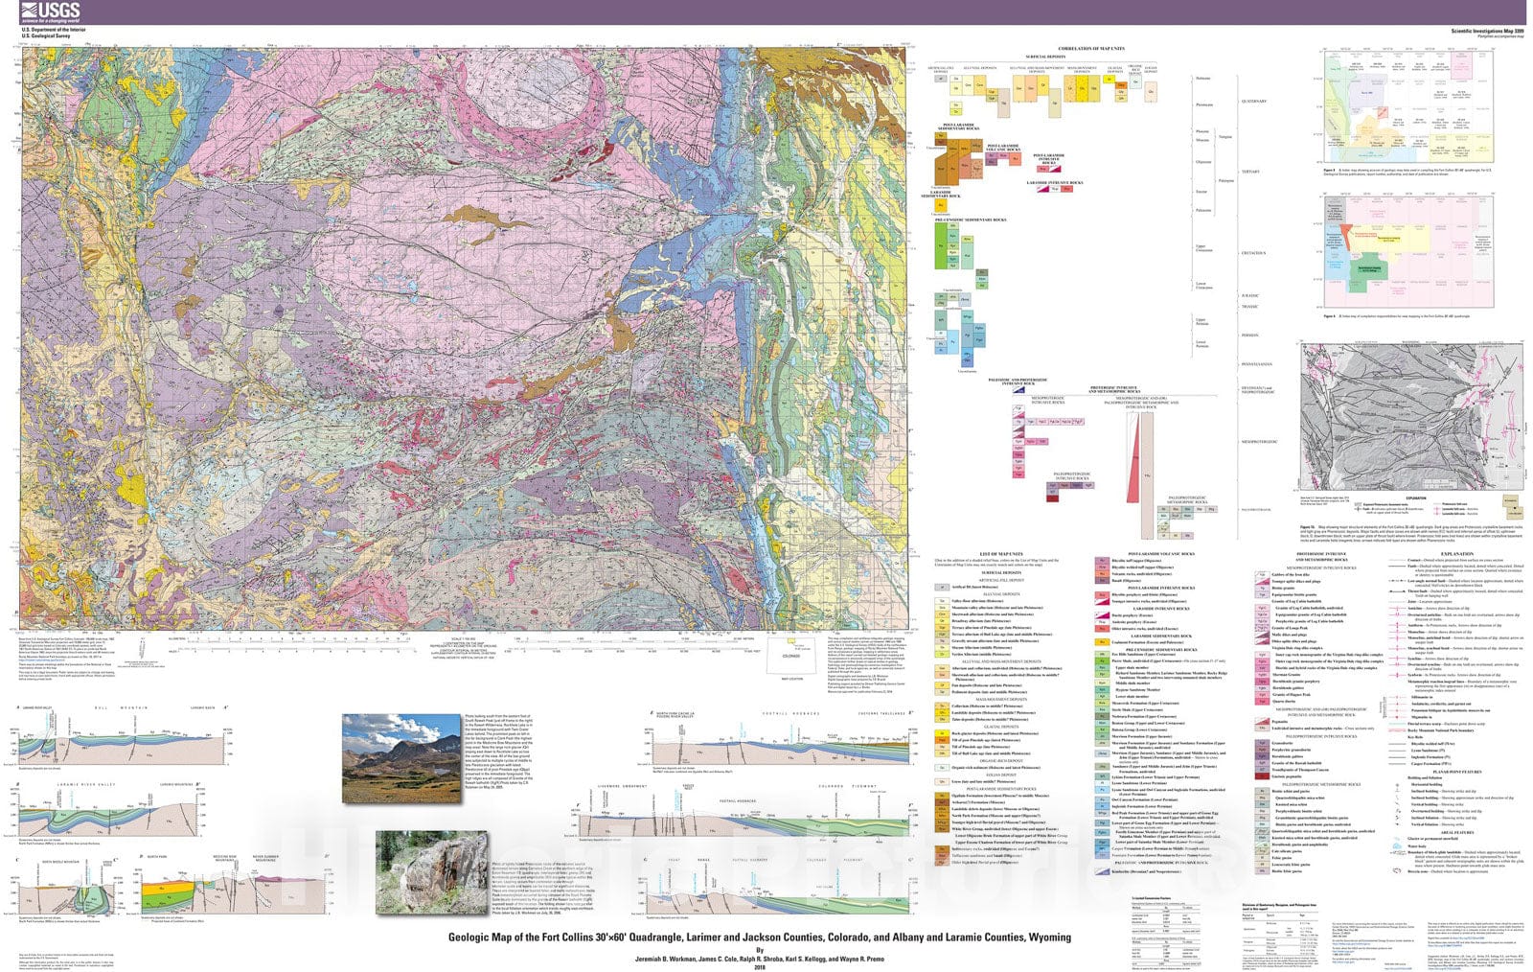Open the mountain landscape photo
The width and height of the screenshot is (1533, 972).
pos(401,759)
